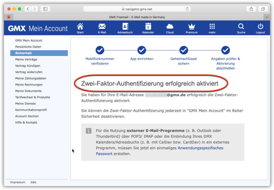Click the Geheimschlüssel sichern checkmark step
The image size is (274, 190).
184,50
